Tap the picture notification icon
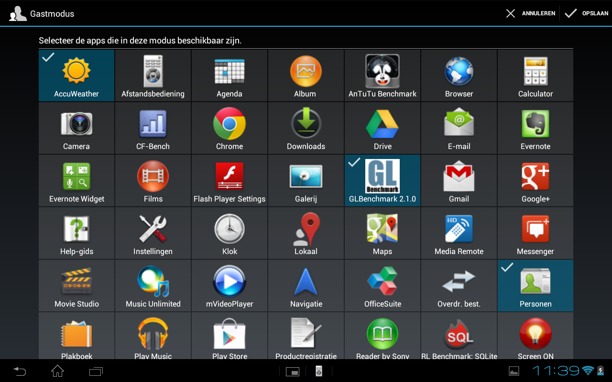Viewport: 612px width, 382px height. point(514,371)
